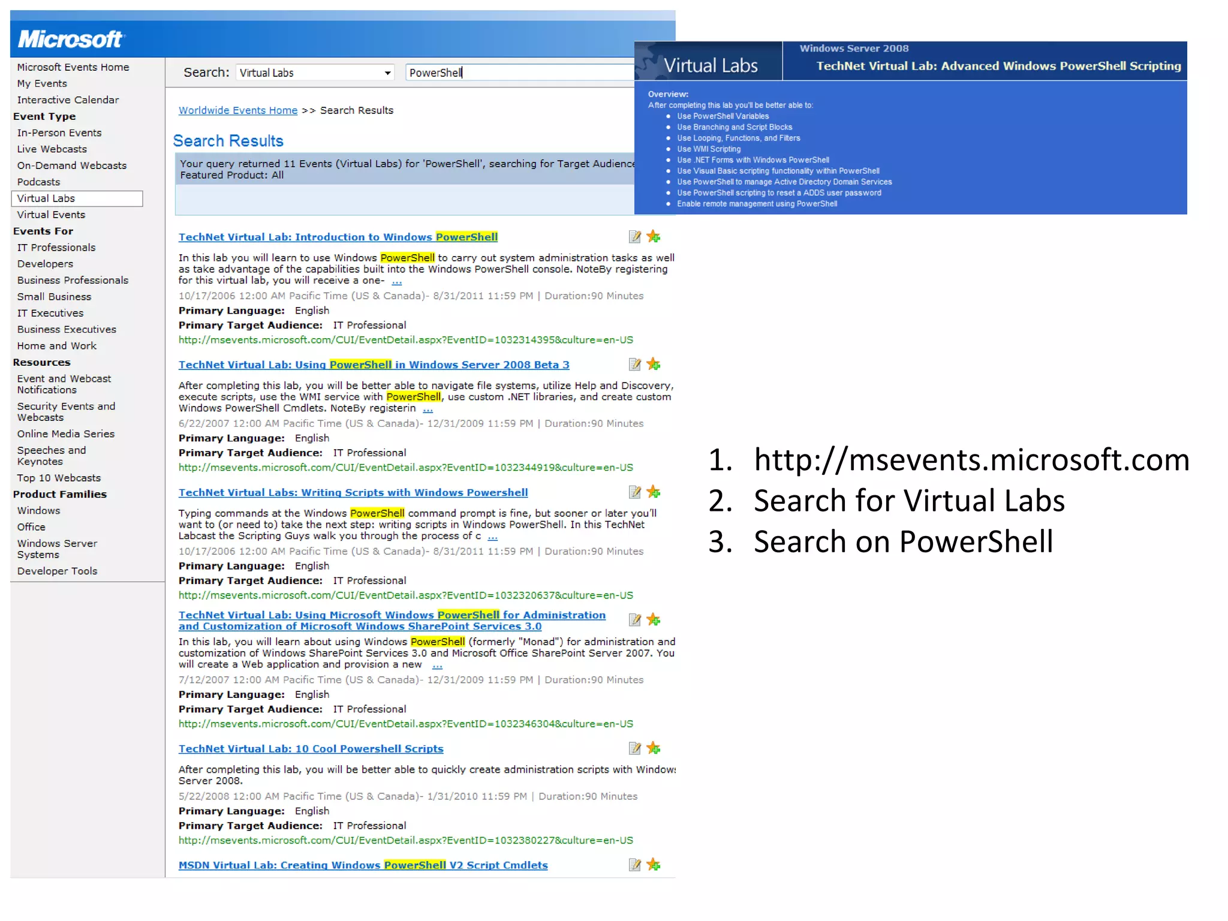
Task: Open TechNet Virtual Lab: 10 Cool Powershell Scripts
Action: pyautogui.click(x=311, y=749)
